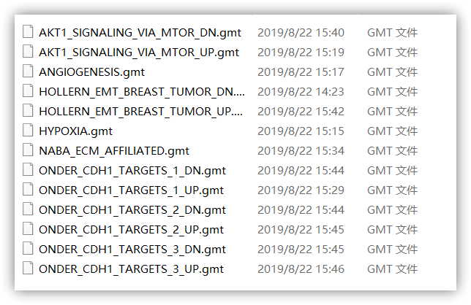Click the GMT 文件 type of HYPOXIA.gmt
The width and height of the screenshot is (471, 305).
(x=392, y=131)
